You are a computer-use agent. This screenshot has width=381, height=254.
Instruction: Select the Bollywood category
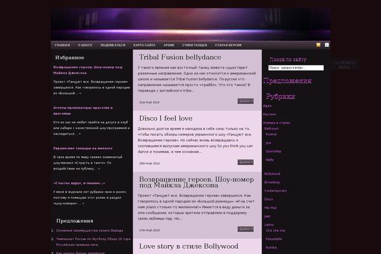click(272, 174)
